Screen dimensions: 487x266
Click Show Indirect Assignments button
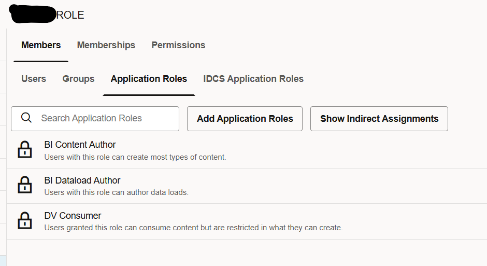click(379, 119)
